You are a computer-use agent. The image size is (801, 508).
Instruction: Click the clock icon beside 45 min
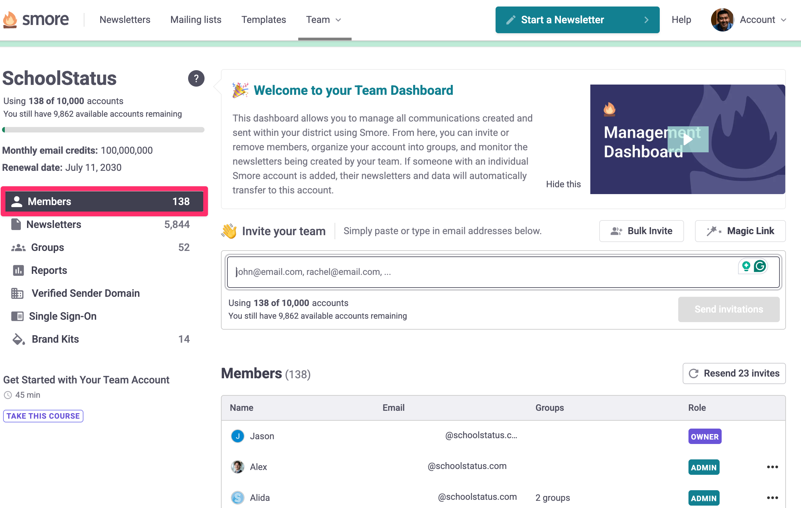[x=8, y=395]
